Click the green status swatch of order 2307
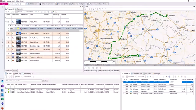The image size is (196, 110). [8, 90]
